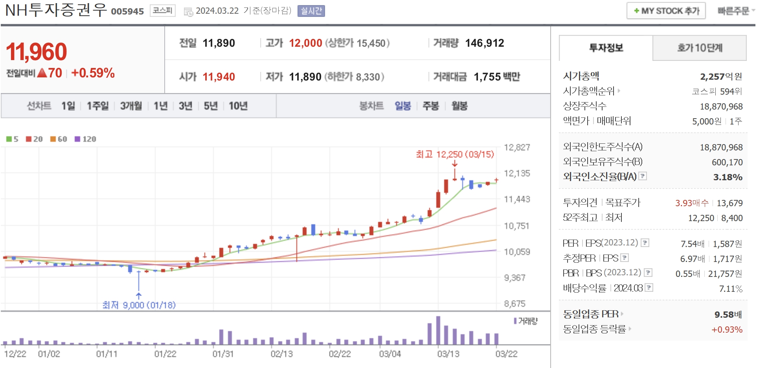Click the 배당수익률 value 7.11%
This screenshot has height=368, width=757.
(x=731, y=289)
